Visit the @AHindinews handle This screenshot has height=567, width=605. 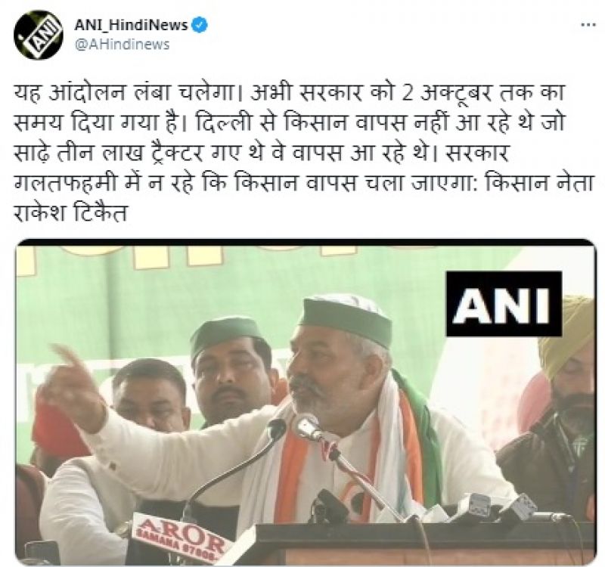[122, 45]
